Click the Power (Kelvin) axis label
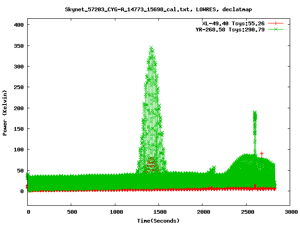This screenshot has height=225, width=300. point(5,113)
